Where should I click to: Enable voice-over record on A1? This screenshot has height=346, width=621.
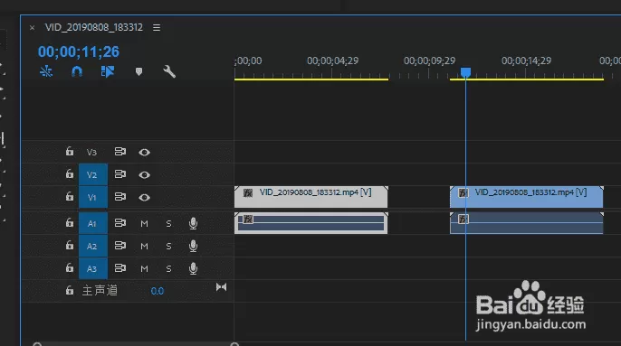pos(193,223)
